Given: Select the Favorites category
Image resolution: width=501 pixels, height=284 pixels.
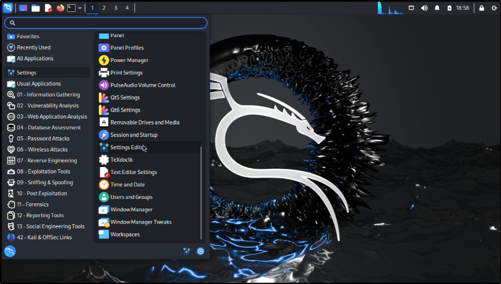Looking at the screenshot, I should coord(47,37).
